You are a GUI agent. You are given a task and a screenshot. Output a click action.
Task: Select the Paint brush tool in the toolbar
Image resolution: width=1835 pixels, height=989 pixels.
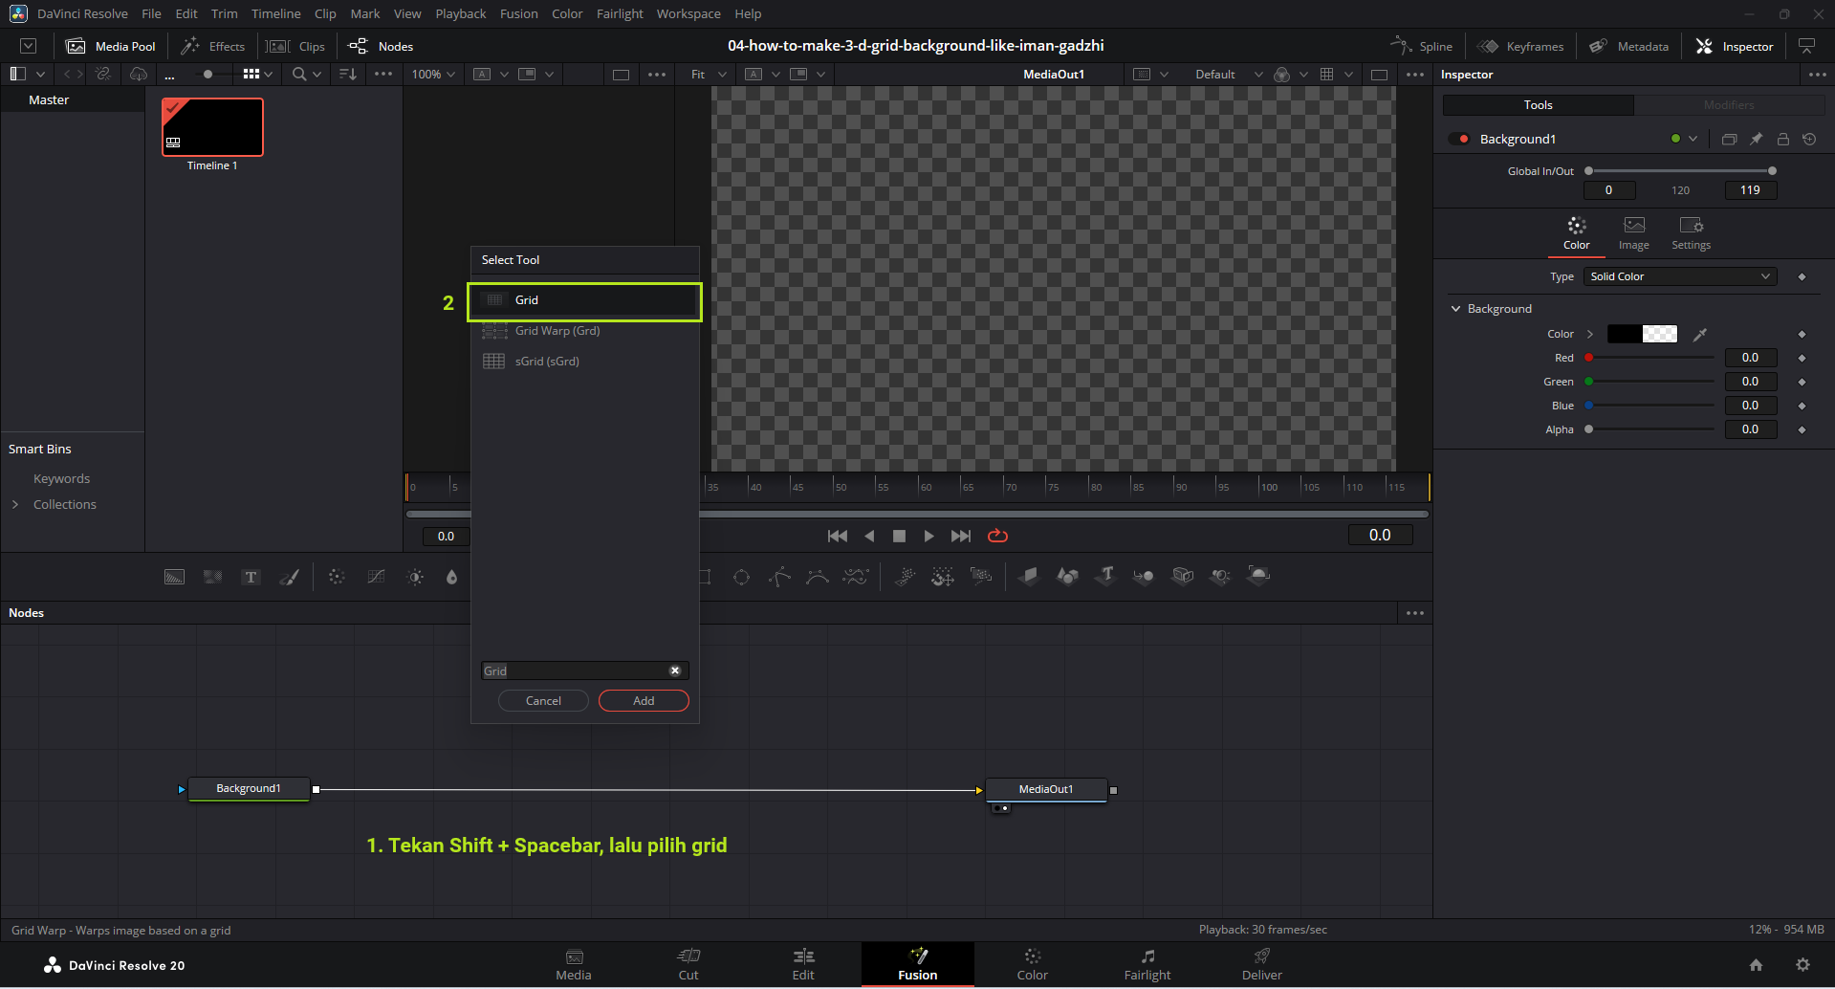coord(289,577)
